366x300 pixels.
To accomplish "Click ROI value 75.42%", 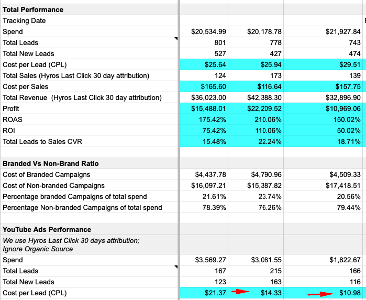I will click(204, 130).
